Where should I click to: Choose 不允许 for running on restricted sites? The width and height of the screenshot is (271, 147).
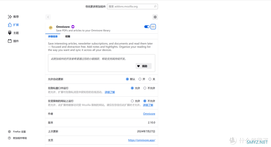point(145,101)
